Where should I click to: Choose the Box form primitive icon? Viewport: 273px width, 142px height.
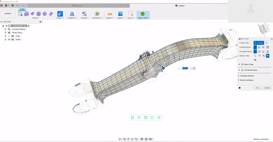(26, 14)
